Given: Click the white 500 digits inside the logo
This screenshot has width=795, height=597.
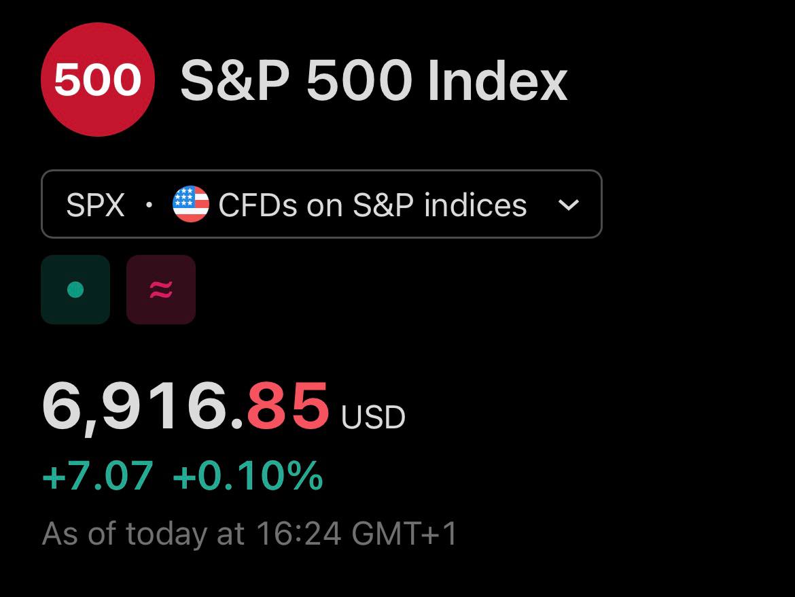Looking at the screenshot, I should tap(98, 81).
